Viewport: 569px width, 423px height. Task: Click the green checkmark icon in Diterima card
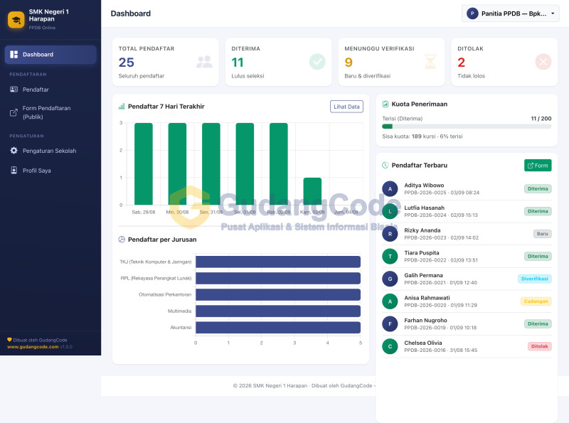tap(317, 62)
